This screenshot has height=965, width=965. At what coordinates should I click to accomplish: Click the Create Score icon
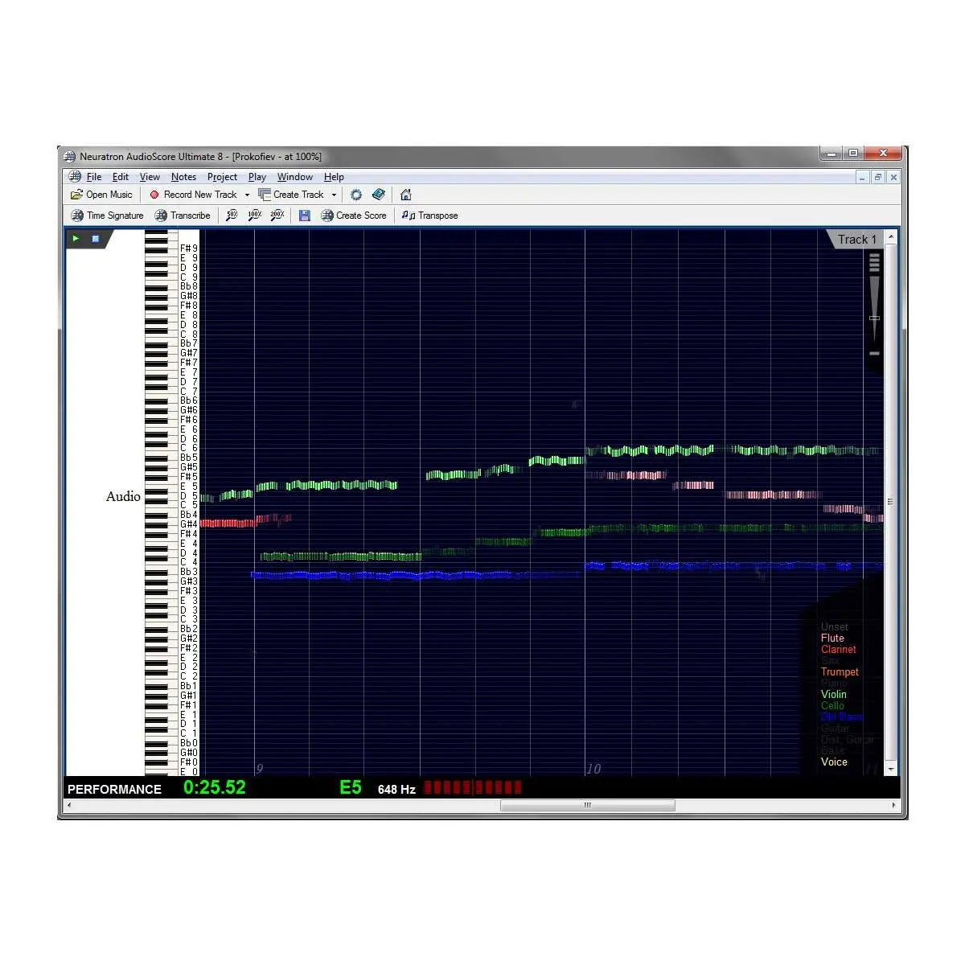pos(354,215)
